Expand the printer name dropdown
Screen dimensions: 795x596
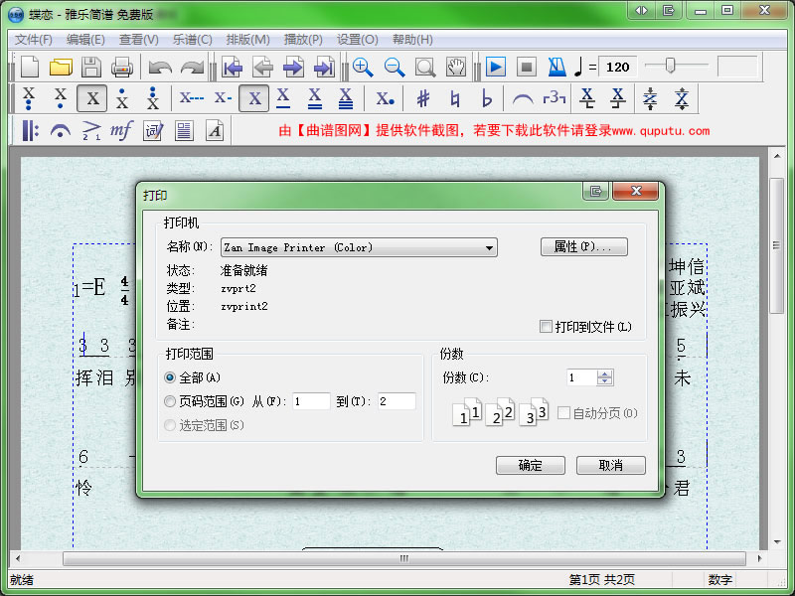pos(489,247)
